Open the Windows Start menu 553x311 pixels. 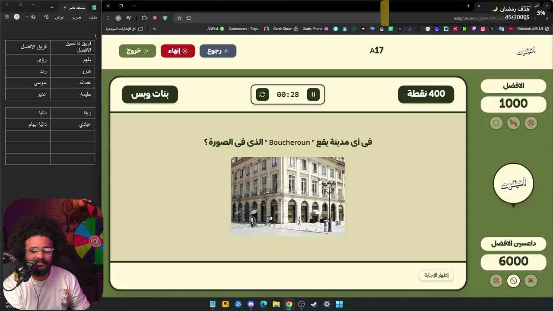(340, 304)
